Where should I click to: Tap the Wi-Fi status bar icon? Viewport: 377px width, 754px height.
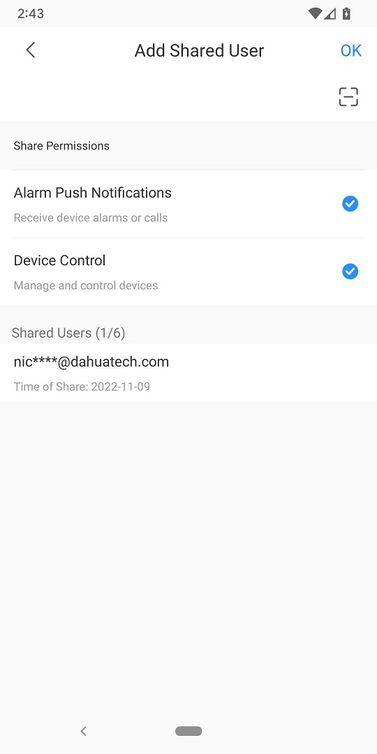coord(314,13)
